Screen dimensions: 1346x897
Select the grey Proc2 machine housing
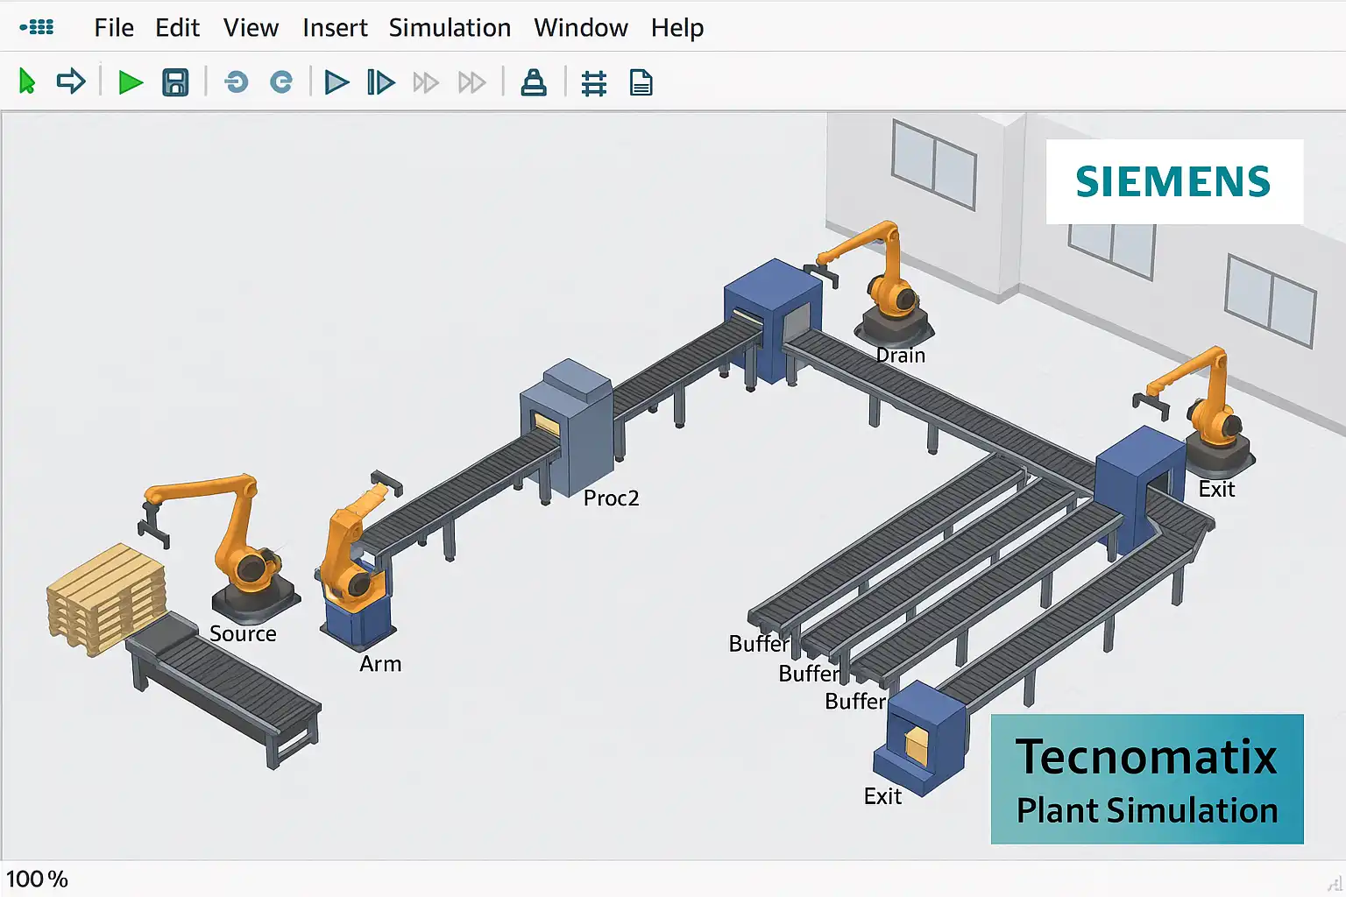click(566, 427)
